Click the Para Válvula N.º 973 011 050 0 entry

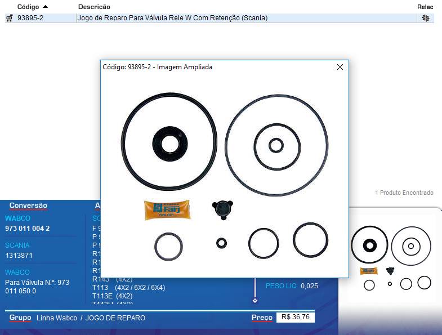pos(37,287)
